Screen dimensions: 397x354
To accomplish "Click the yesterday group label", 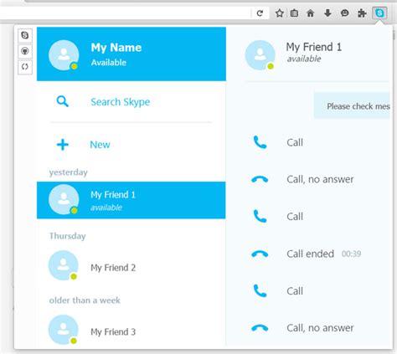I will click(69, 172).
